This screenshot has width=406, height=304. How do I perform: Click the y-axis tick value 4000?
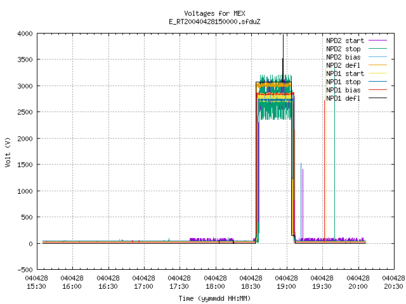[x=25, y=34]
